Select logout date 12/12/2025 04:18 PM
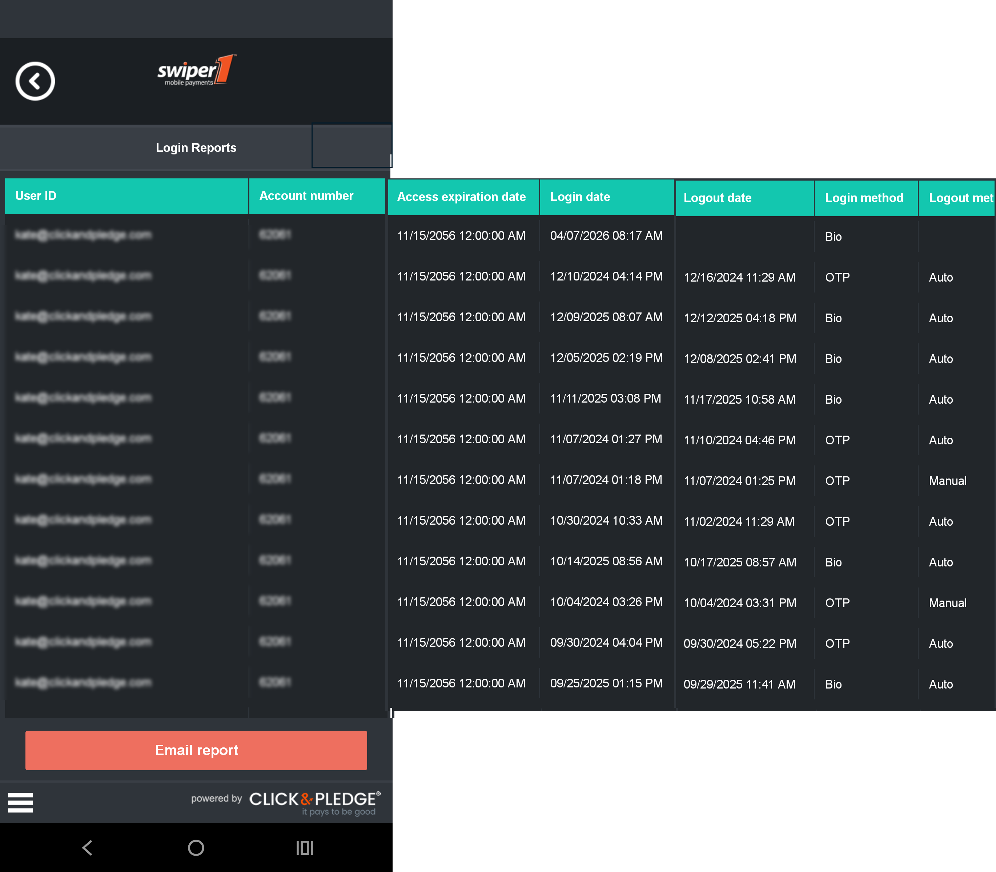996x872 pixels. tap(740, 318)
